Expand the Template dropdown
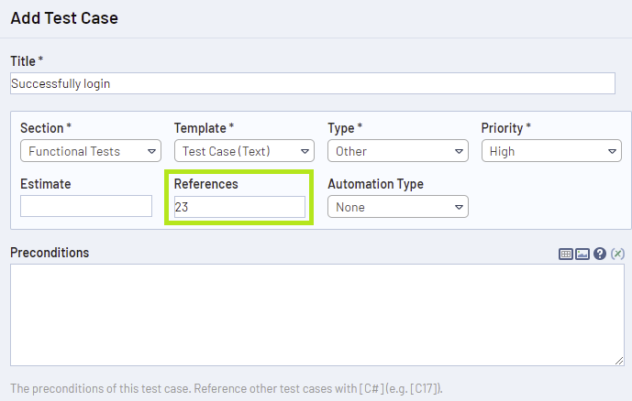Screen dimensions: 632x401 coord(244,151)
